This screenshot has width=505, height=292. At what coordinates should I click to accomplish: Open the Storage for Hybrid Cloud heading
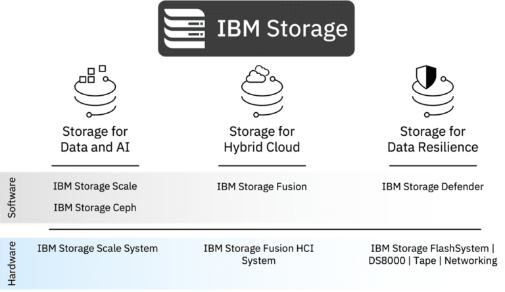tap(262, 139)
